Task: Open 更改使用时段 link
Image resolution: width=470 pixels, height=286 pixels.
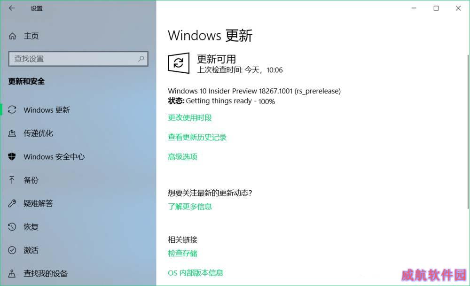Action: [190, 118]
